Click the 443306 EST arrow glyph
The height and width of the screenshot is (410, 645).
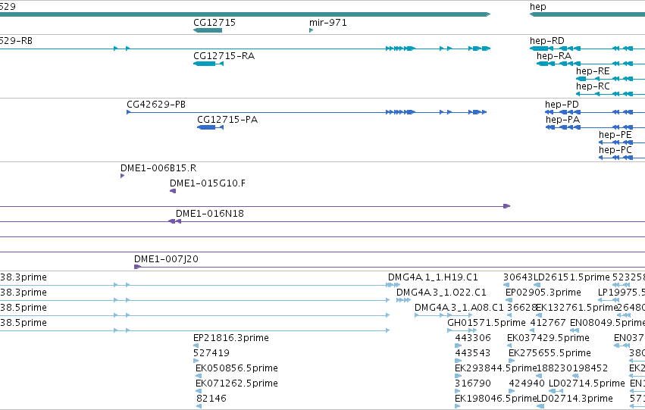(x=459, y=346)
